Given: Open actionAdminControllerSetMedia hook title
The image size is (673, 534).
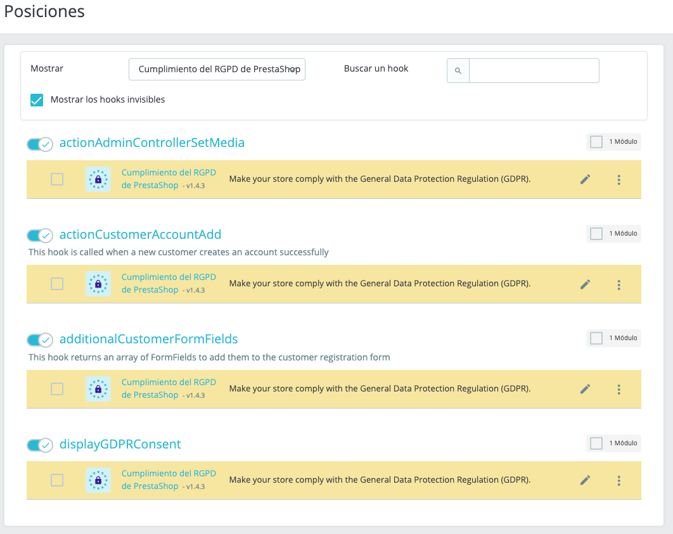Looking at the screenshot, I should (152, 143).
